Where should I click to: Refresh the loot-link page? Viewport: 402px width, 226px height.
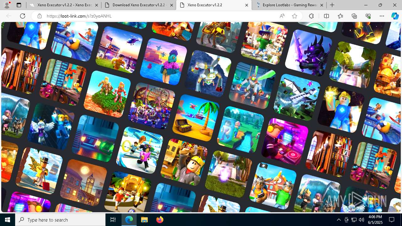point(23,16)
